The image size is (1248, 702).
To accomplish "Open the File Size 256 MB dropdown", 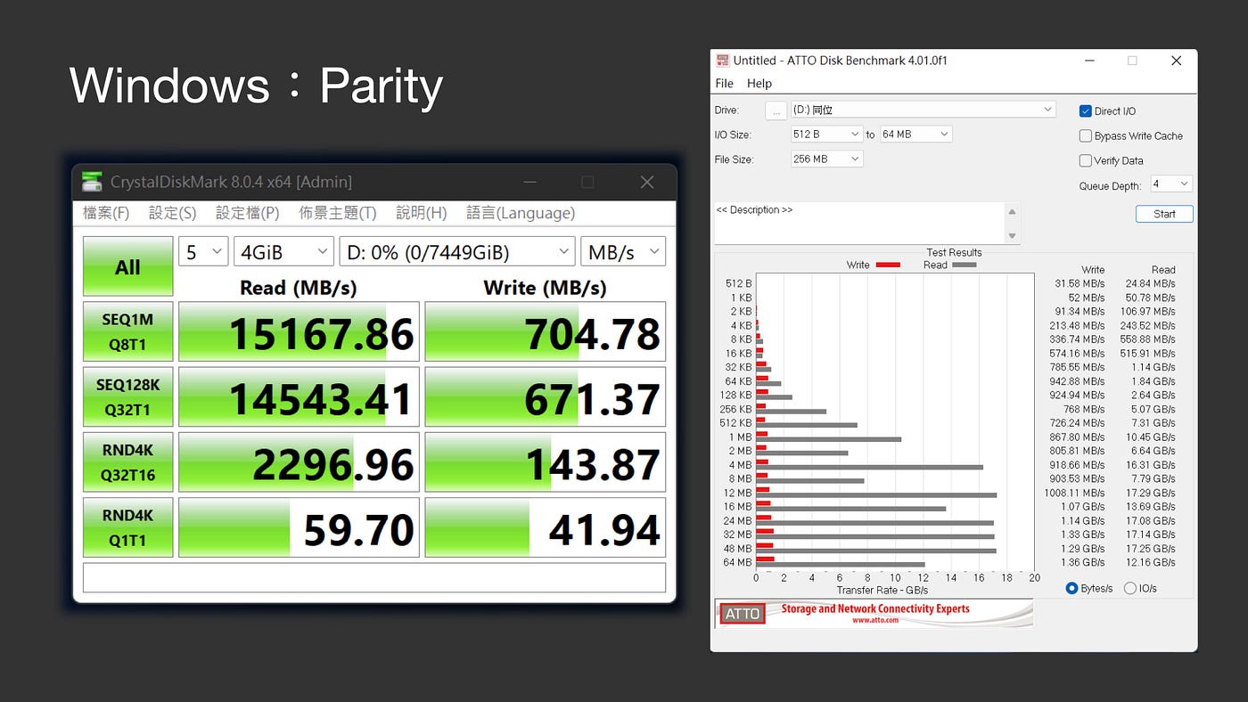I will tap(826, 159).
